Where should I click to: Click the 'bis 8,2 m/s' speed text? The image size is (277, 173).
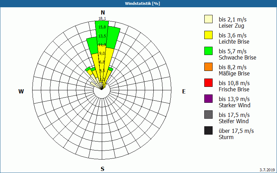point(233,67)
